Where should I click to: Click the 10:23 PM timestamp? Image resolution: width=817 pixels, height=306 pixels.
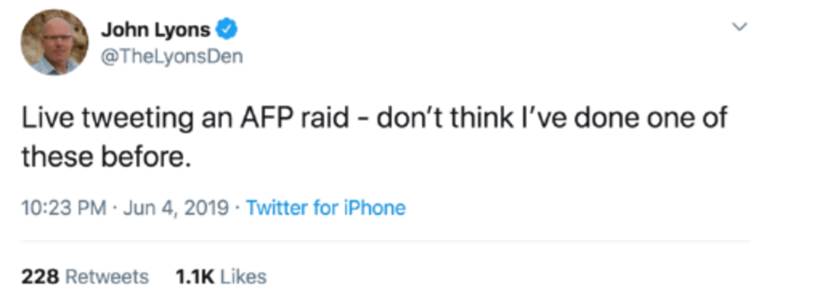[x=63, y=207]
